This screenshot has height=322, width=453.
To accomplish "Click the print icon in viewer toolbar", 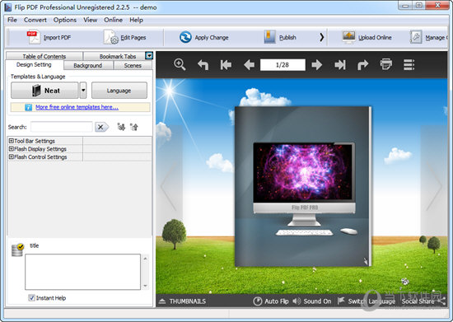I will [x=386, y=64].
